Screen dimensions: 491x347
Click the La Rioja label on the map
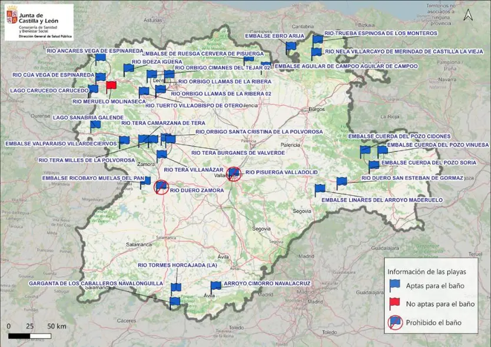390,116
